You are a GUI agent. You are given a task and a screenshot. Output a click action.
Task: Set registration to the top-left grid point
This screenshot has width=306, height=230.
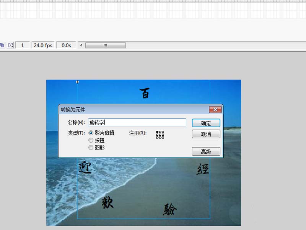click(157, 132)
